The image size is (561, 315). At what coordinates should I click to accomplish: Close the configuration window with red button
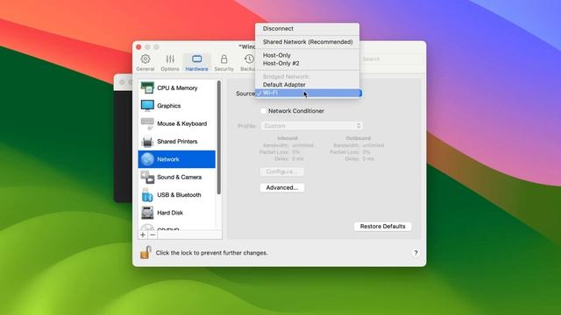[138, 47]
